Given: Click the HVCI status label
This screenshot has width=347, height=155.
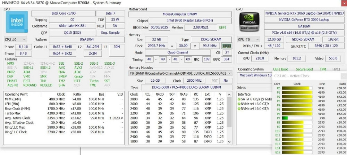Looking at the screenshot, I should 336,70.
